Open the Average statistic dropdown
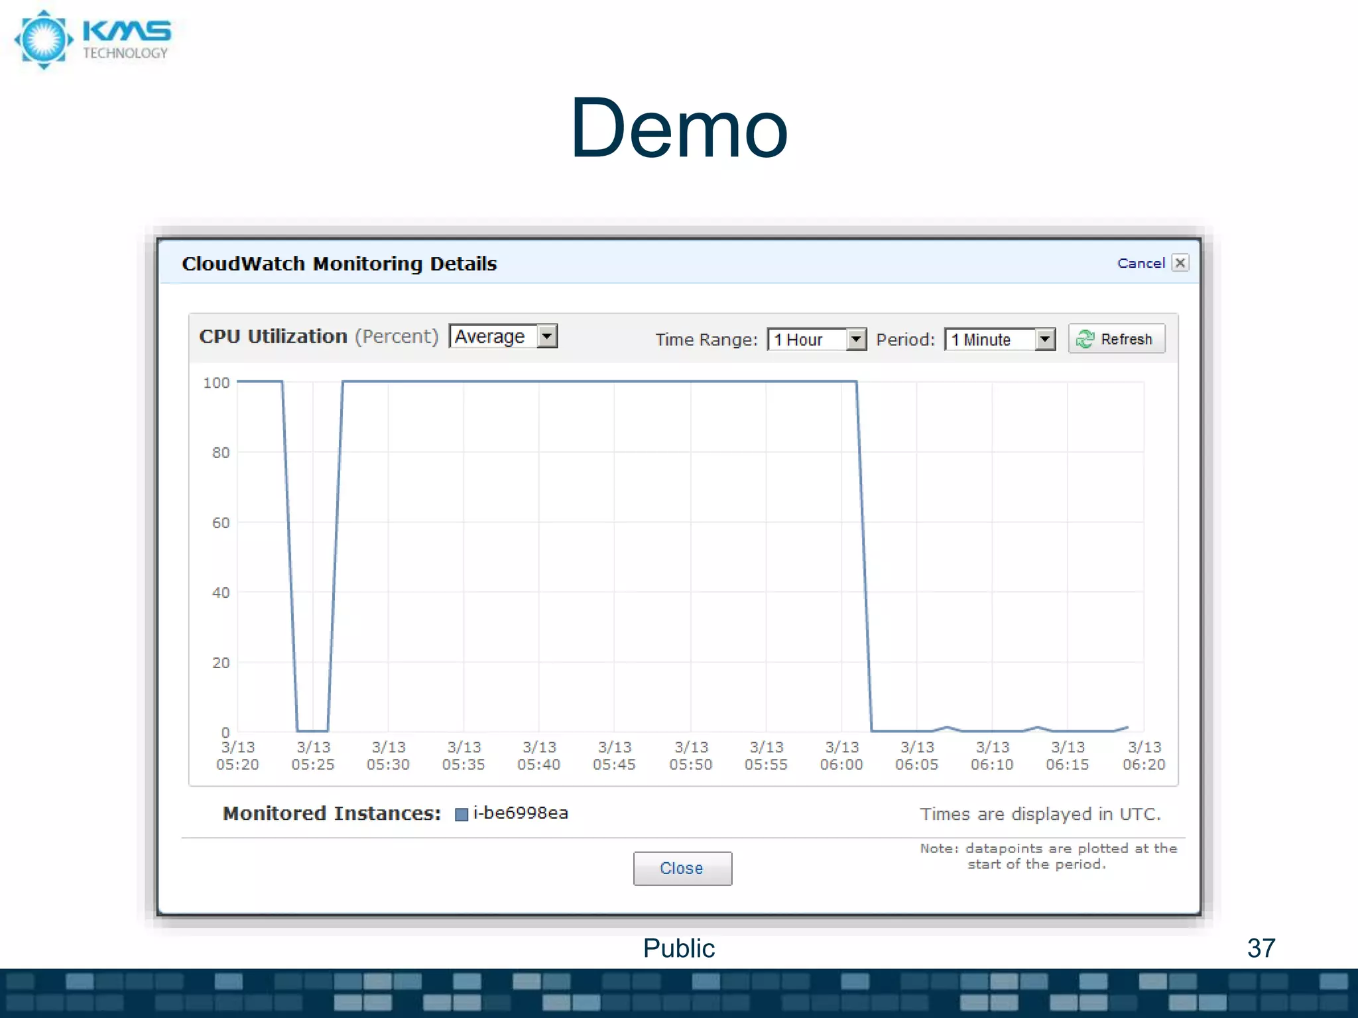The height and width of the screenshot is (1018, 1358). pos(503,336)
